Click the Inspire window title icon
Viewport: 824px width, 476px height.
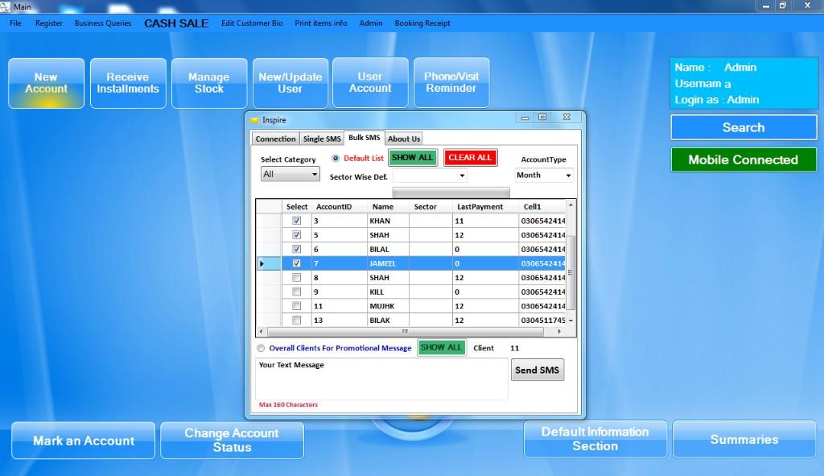pyautogui.click(x=255, y=120)
